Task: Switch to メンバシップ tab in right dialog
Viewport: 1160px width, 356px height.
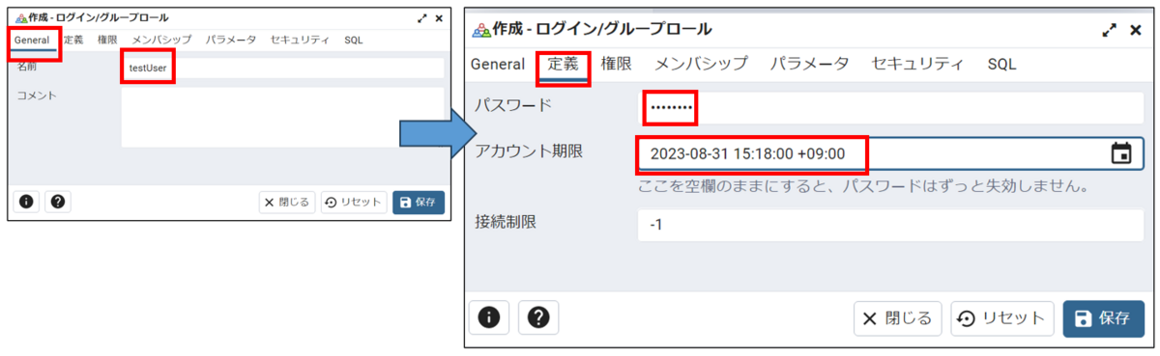Action: tap(701, 64)
